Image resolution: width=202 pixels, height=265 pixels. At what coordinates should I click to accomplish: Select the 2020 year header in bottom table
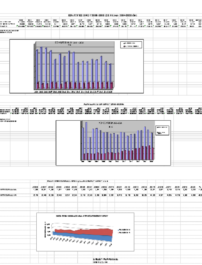coord(191,187)
